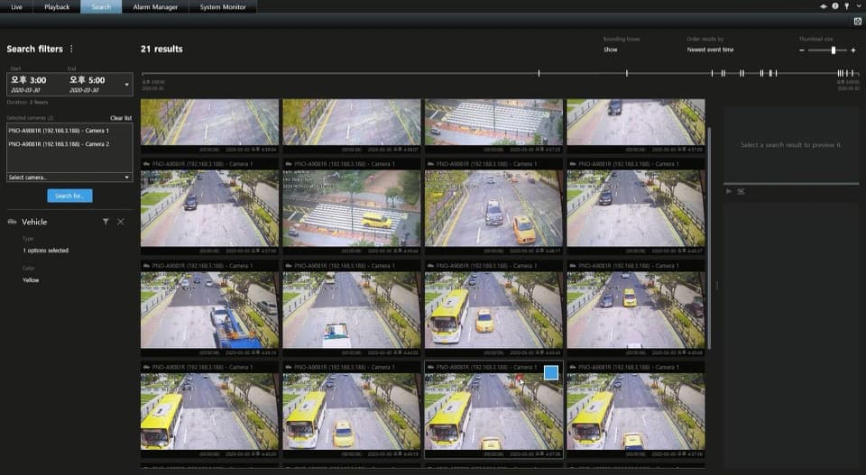This screenshot has height=475, width=866.
Task: Select Camera 1 in the selected cameras list
Action: tap(59, 131)
